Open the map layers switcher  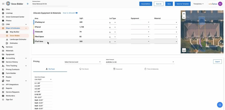[x=184, y=50]
